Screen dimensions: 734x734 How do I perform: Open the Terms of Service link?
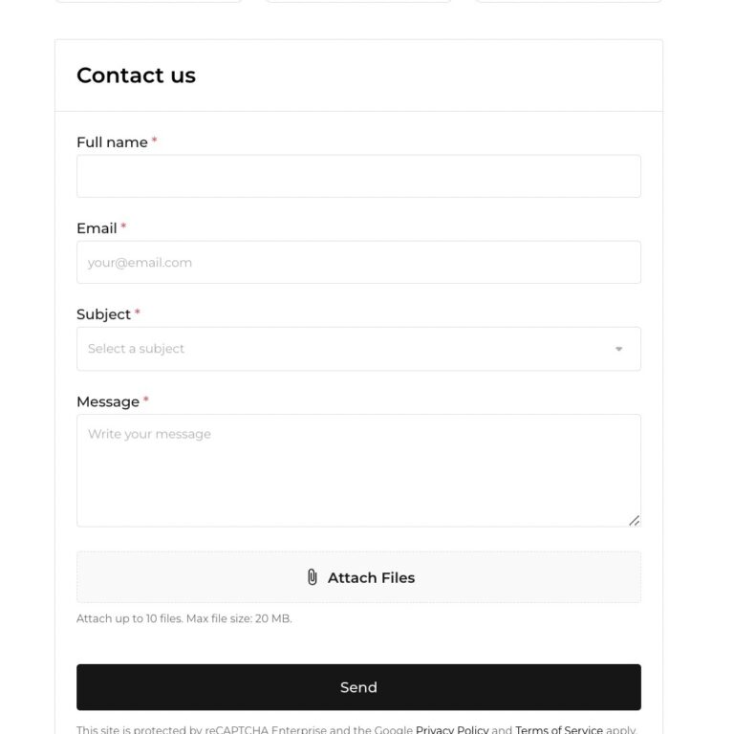[x=559, y=730]
